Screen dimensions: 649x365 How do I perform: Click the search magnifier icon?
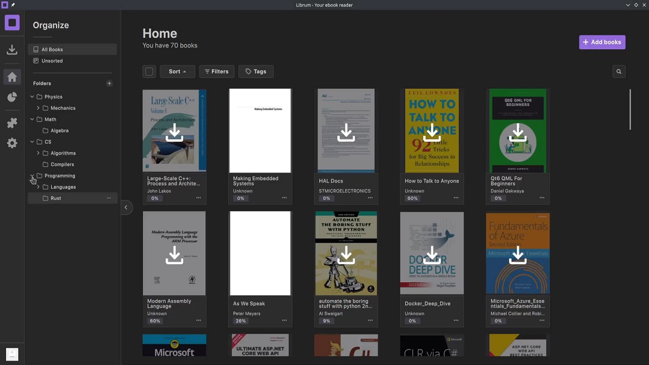tap(618, 71)
